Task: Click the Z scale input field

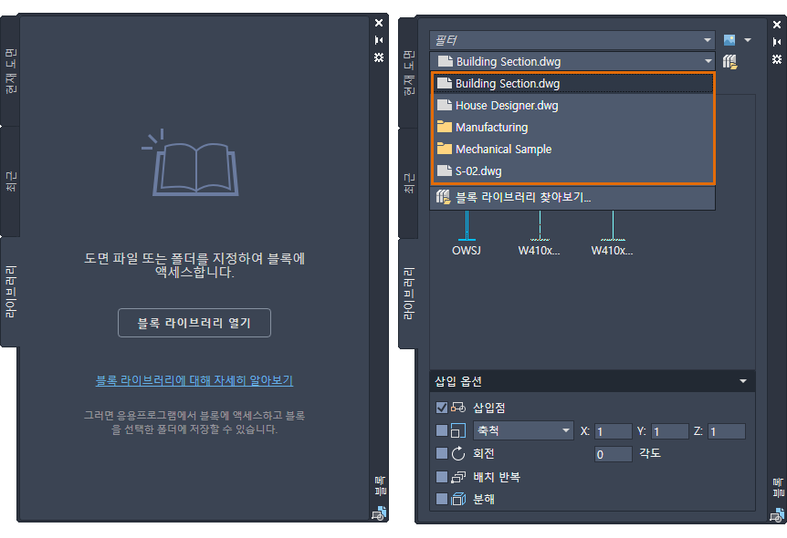Action: tap(726, 431)
